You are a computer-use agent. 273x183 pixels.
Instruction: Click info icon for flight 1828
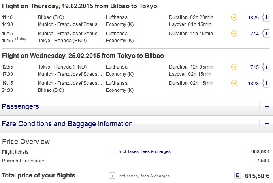click(266, 83)
